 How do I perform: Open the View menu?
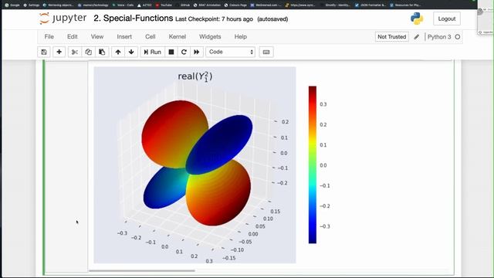(97, 37)
